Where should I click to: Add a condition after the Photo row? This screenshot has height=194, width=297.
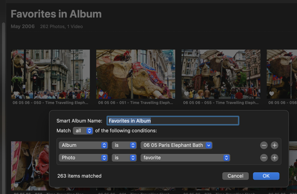point(274,158)
